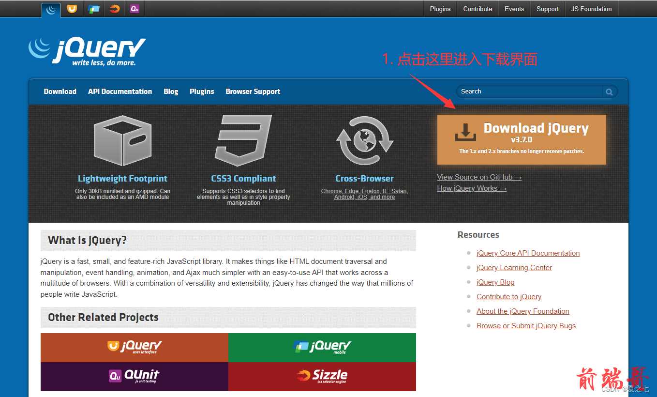Open the jQuery Mobile project tile
The image size is (657, 397).
pos(322,348)
